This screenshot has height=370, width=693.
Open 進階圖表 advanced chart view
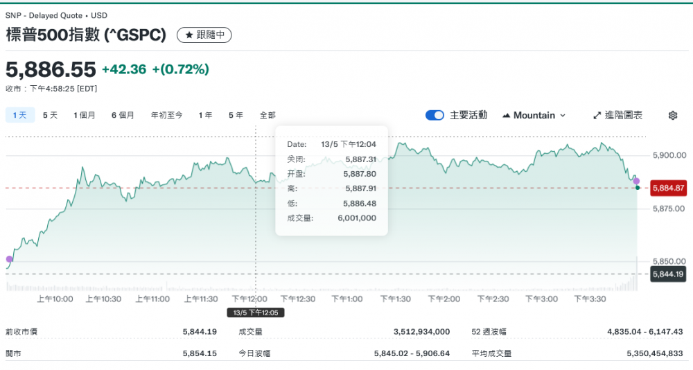[x=617, y=116]
